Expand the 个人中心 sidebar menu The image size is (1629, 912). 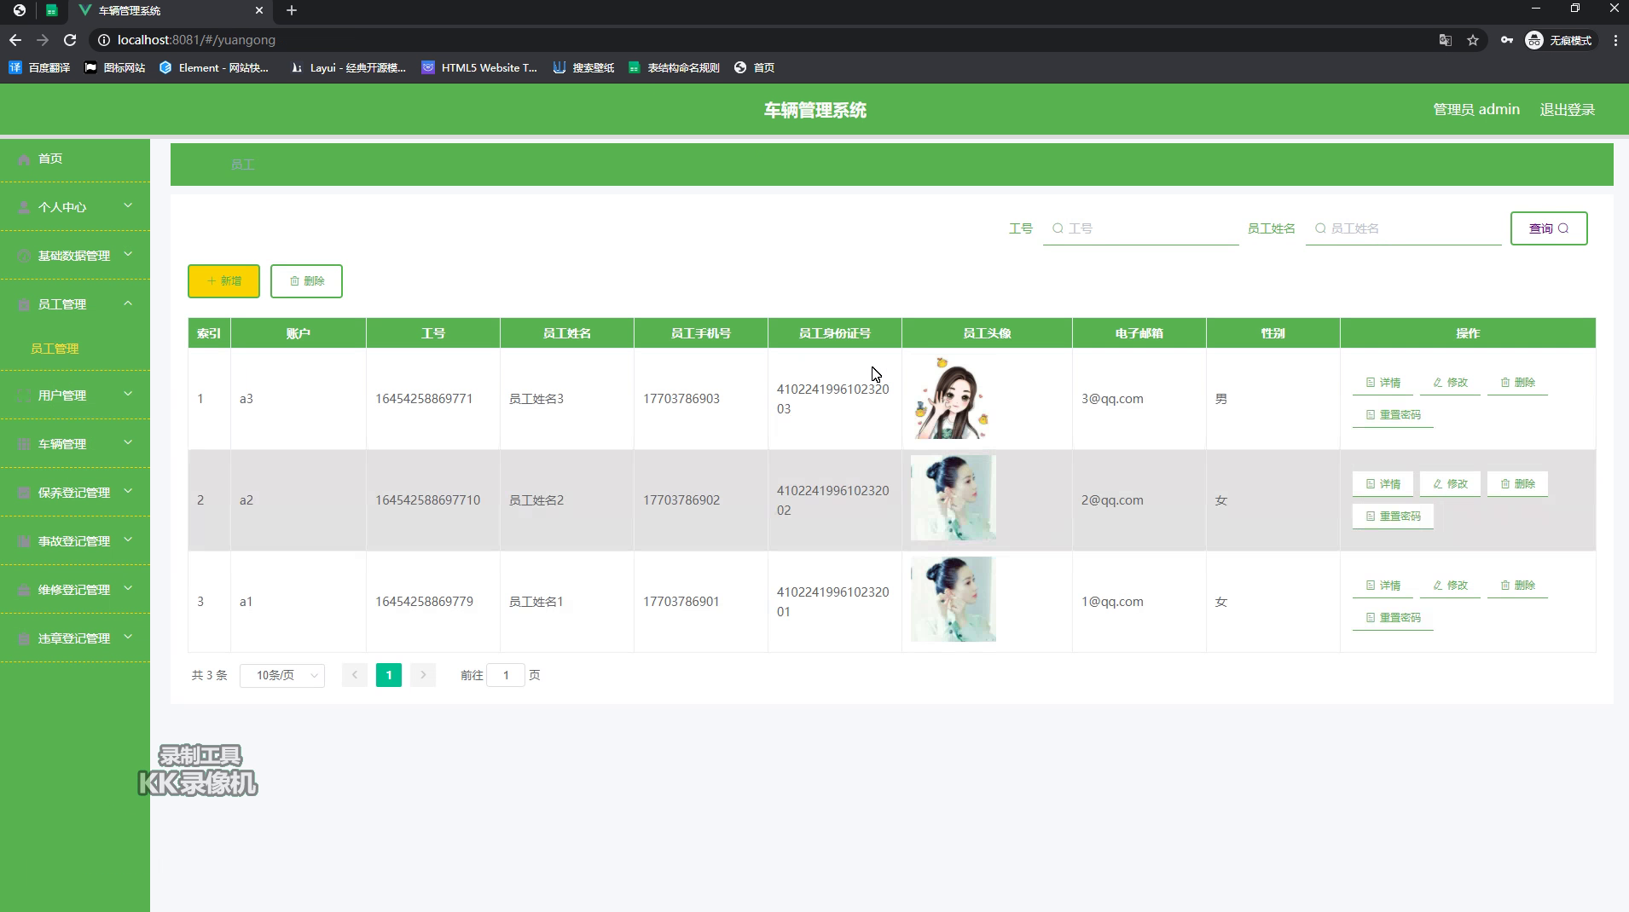tap(75, 207)
